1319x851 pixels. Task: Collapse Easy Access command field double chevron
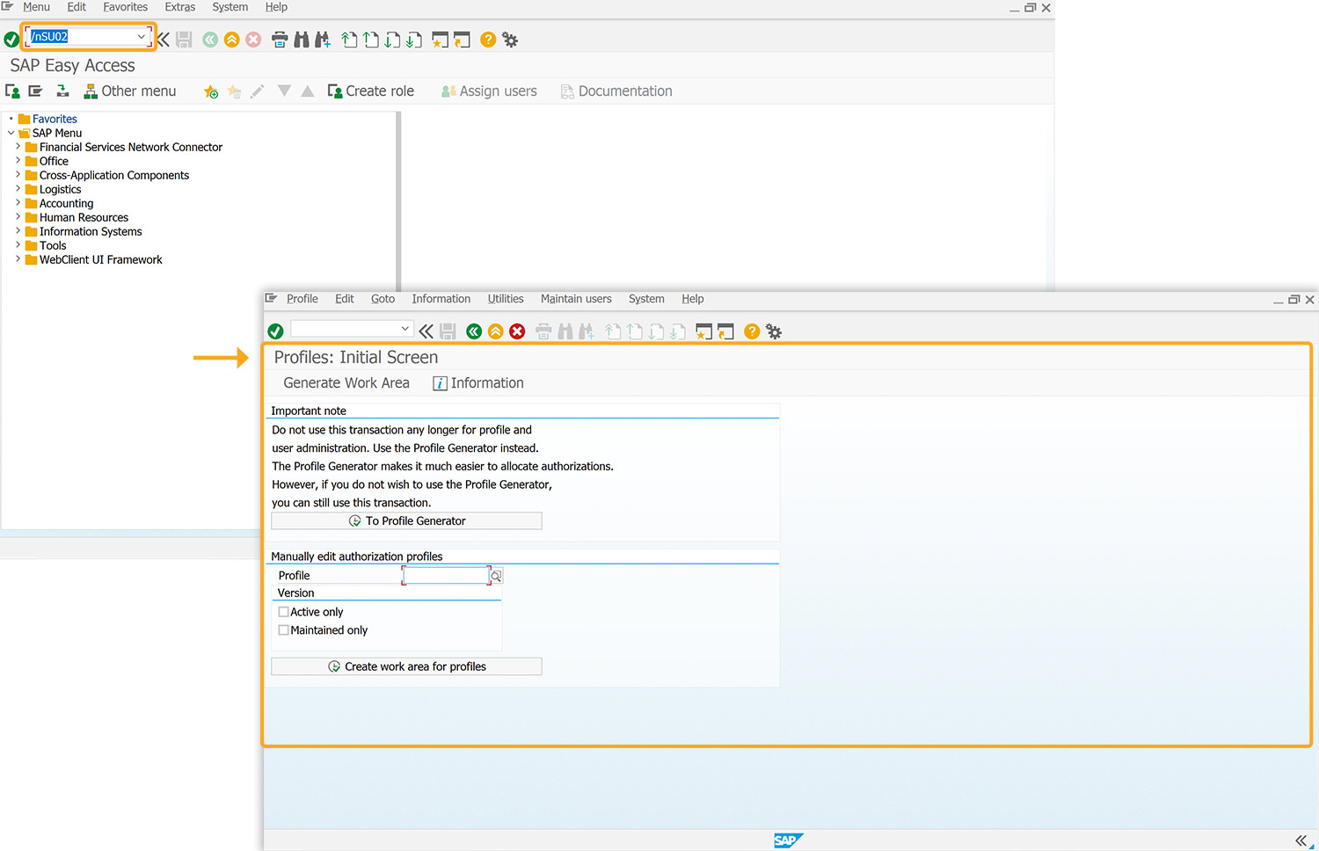point(163,40)
